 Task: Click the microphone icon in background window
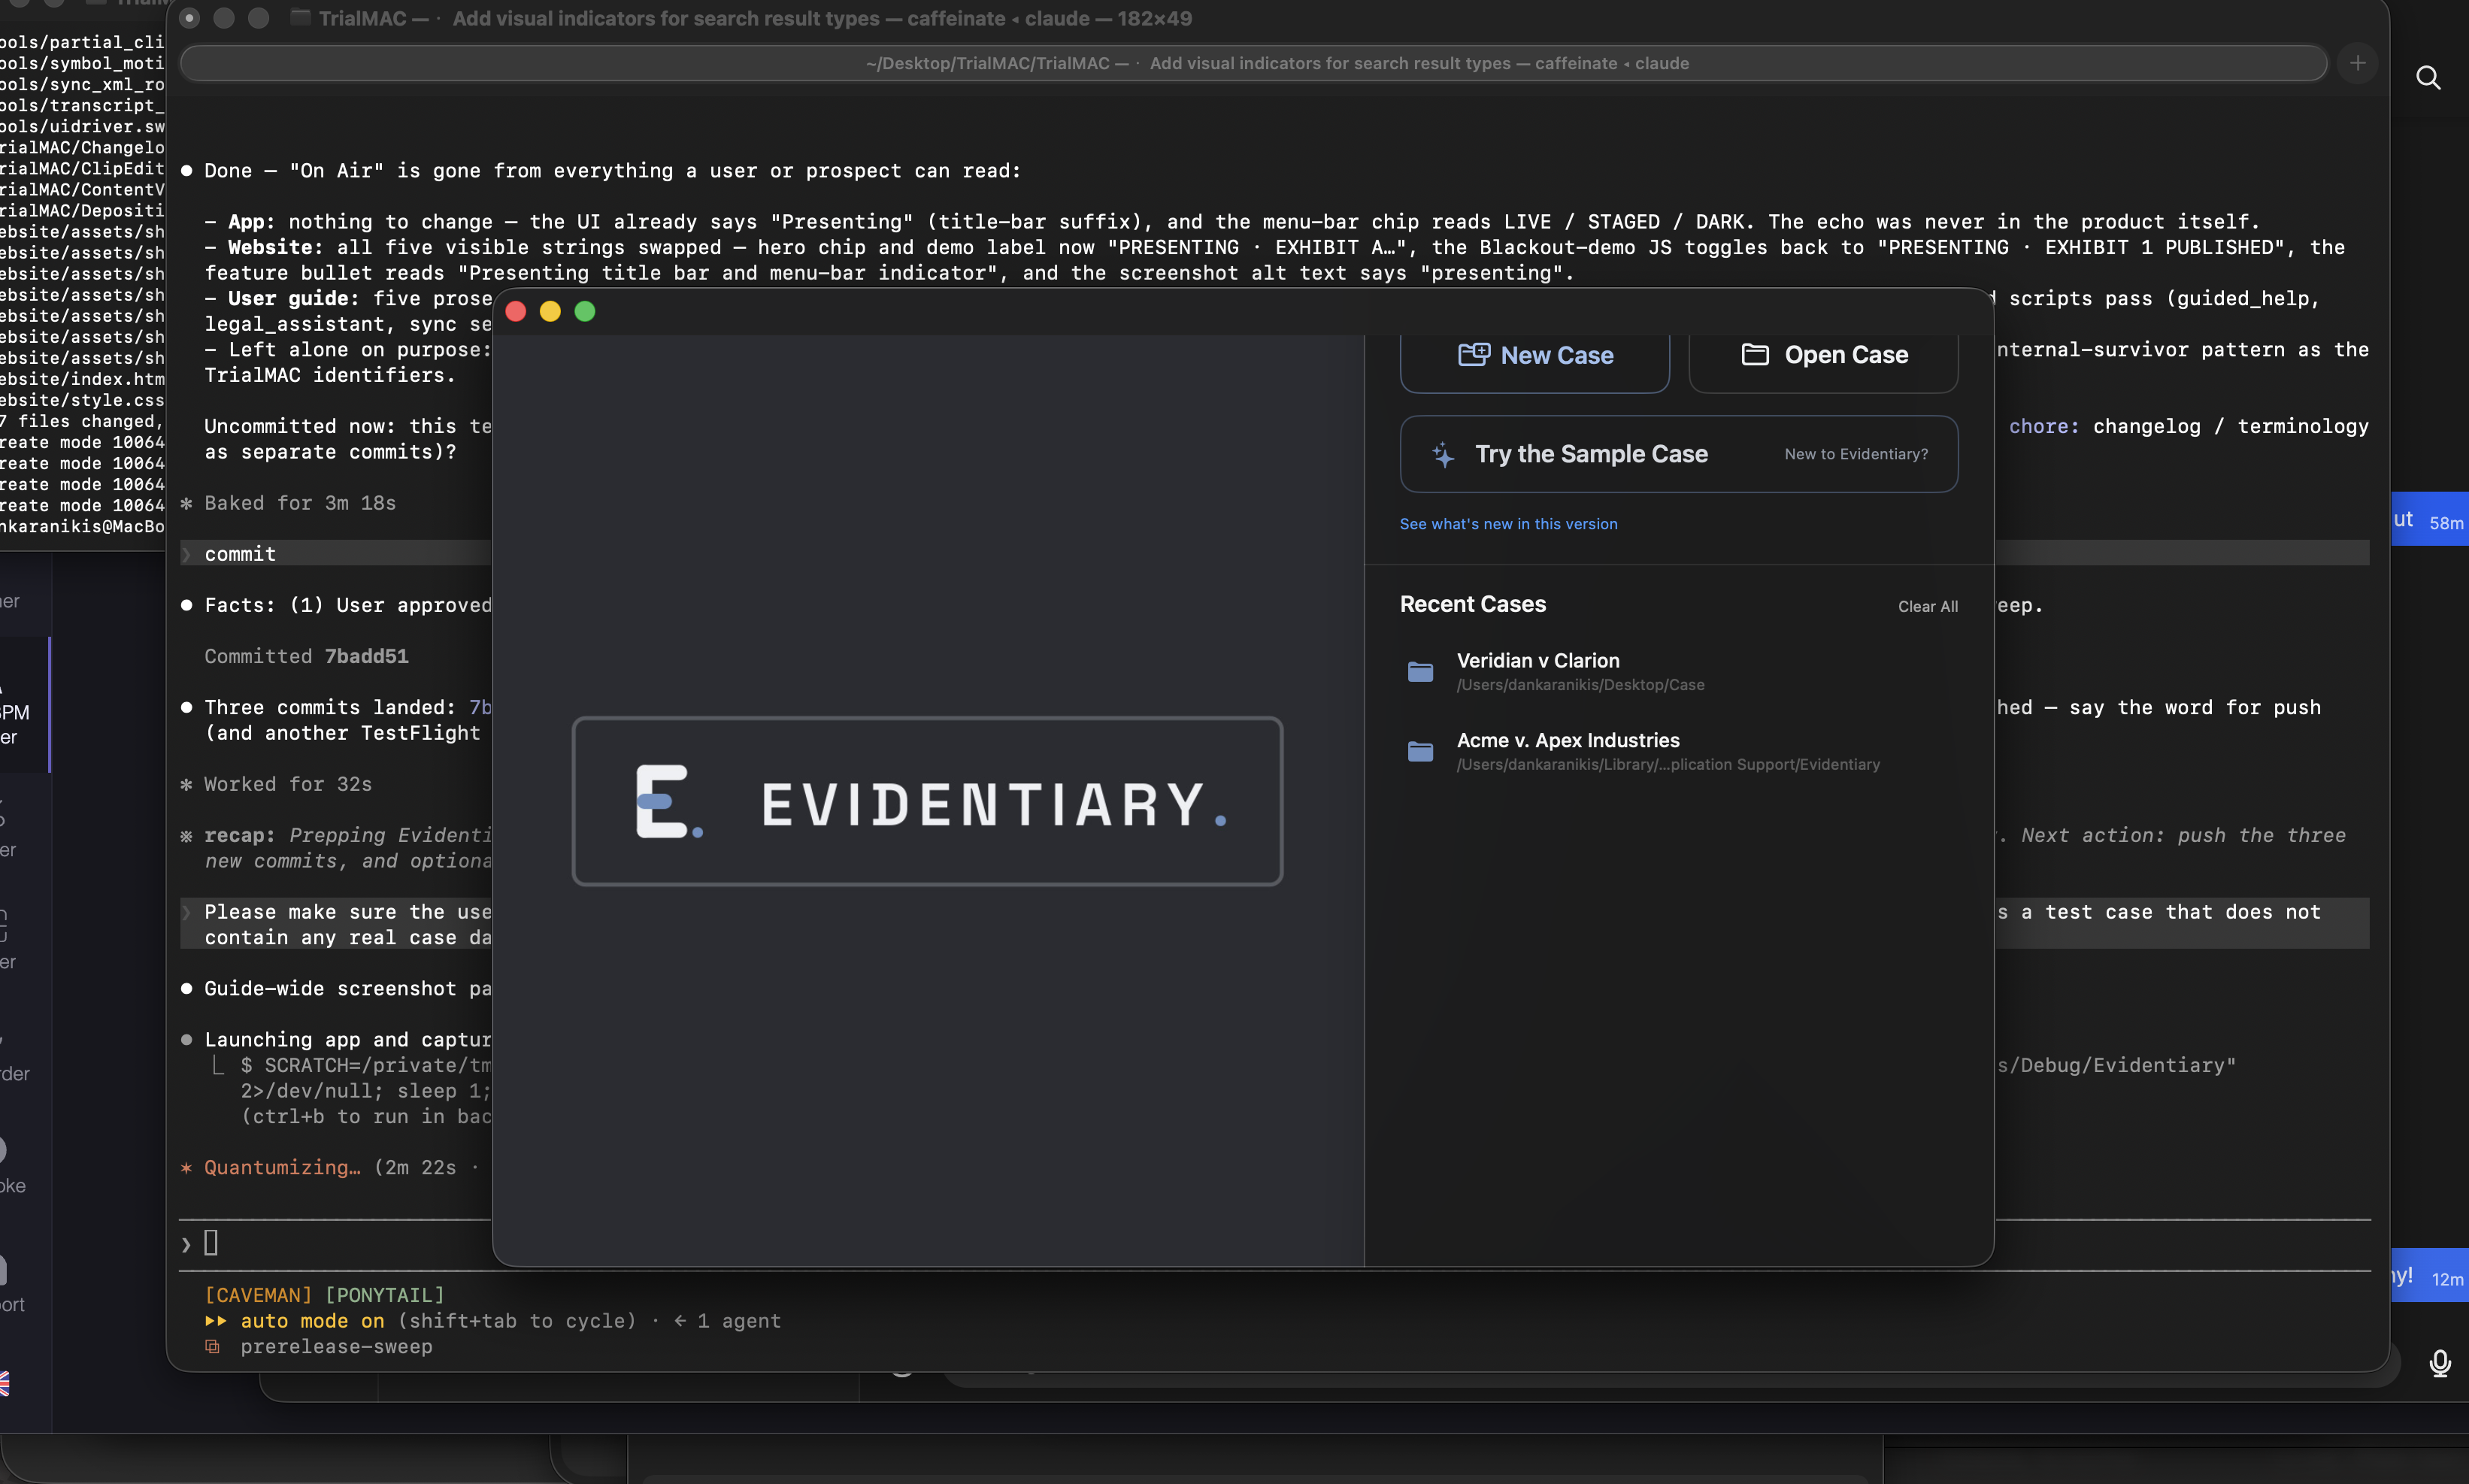pos(2439,1363)
